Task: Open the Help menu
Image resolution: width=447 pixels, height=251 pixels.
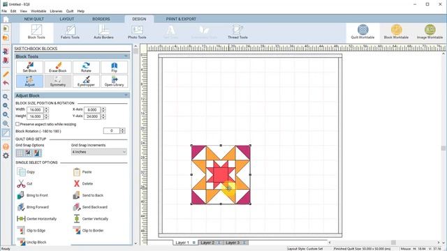Action: (x=81, y=11)
